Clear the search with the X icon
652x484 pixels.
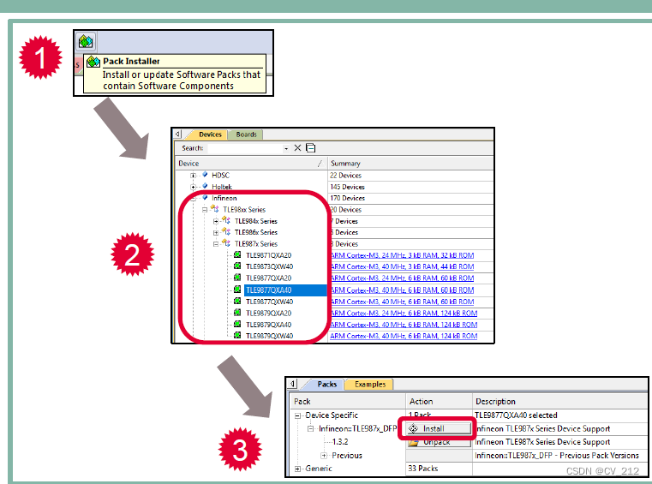coord(297,148)
